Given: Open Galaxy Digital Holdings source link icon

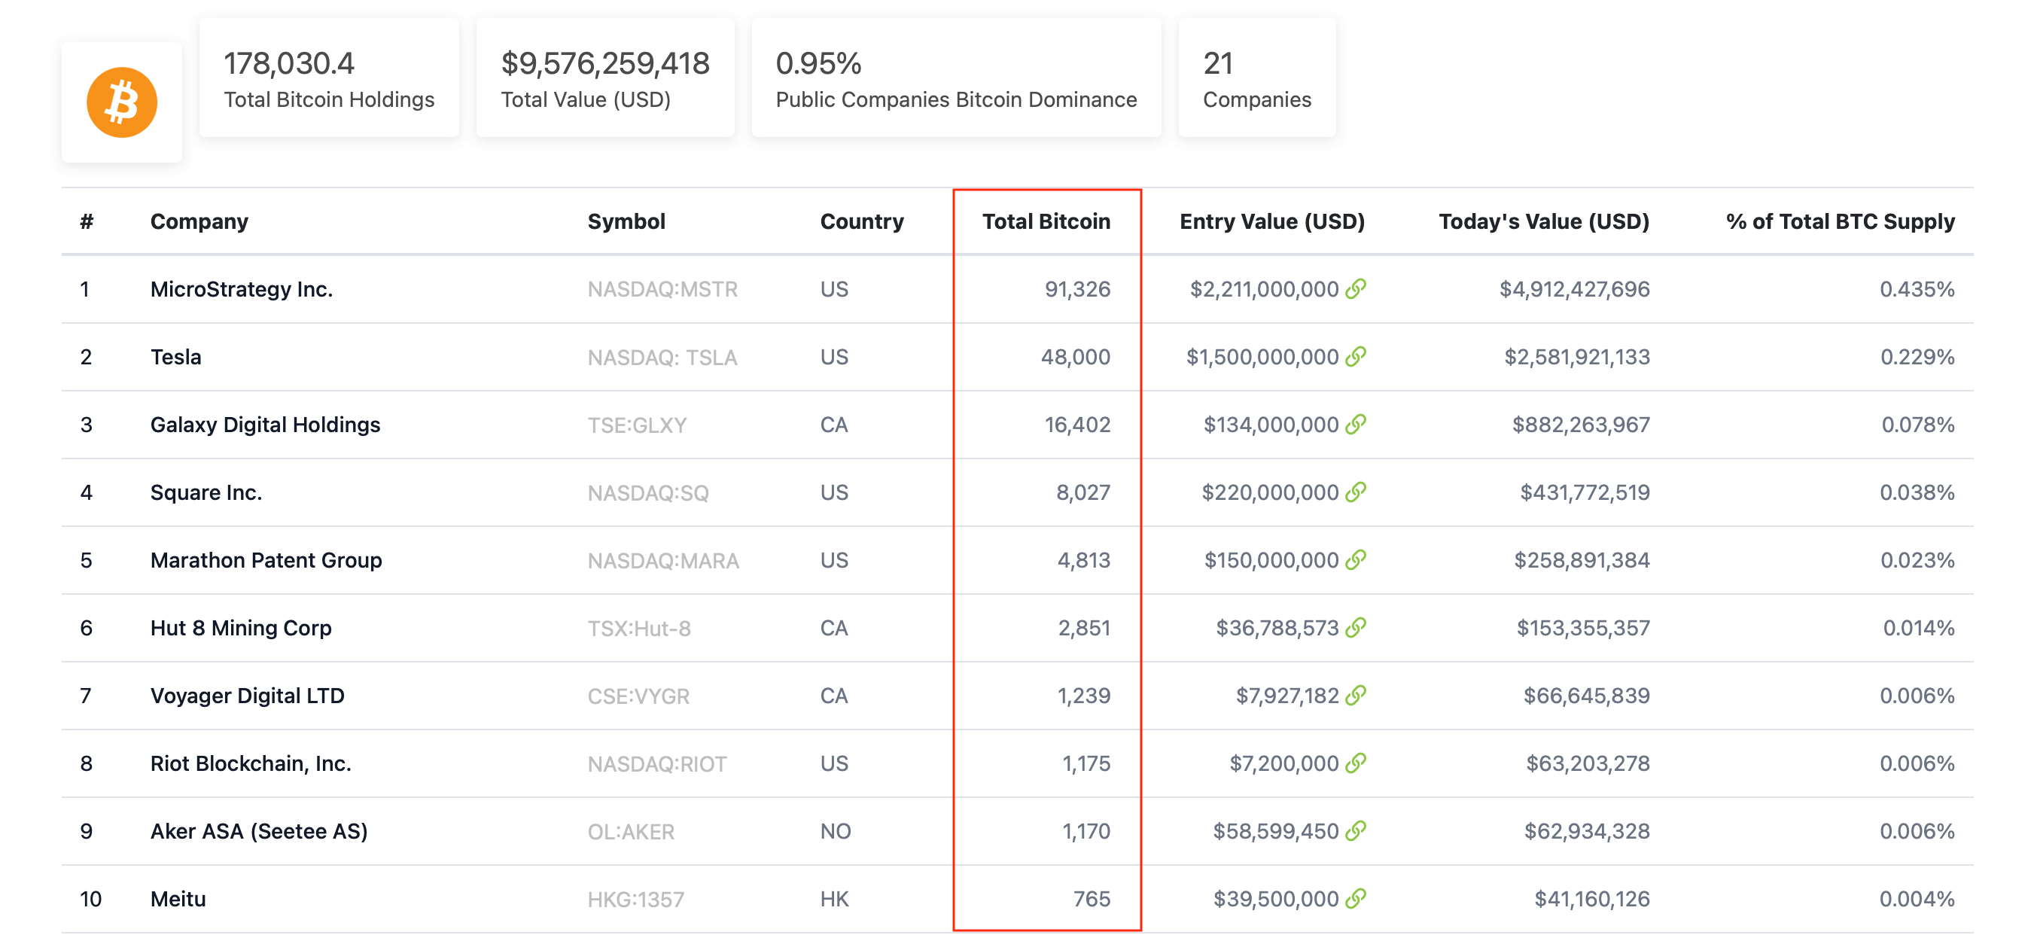Looking at the screenshot, I should (x=1356, y=425).
